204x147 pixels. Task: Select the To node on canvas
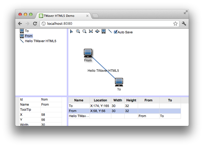[119, 82]
